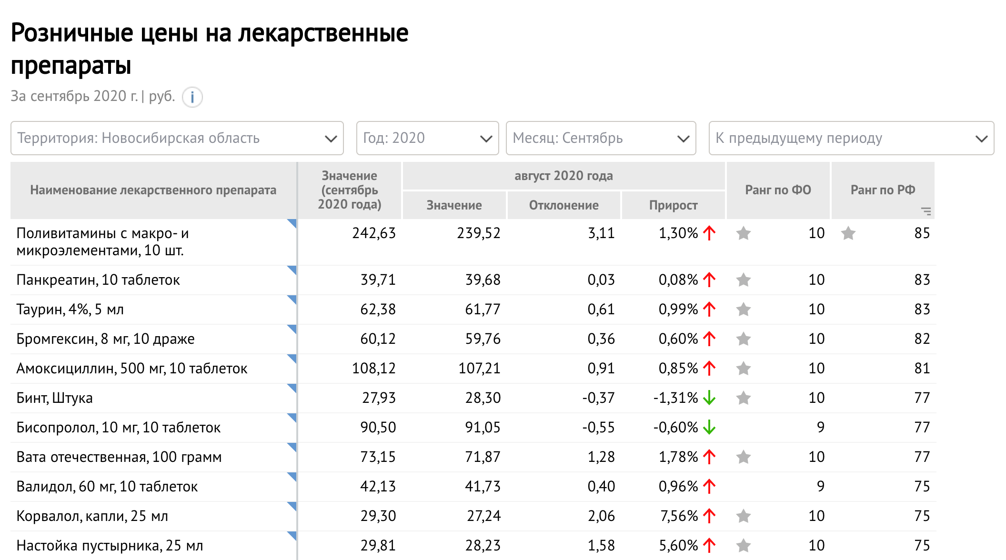Click the август 2020 года group header

[x=563, y=176]
